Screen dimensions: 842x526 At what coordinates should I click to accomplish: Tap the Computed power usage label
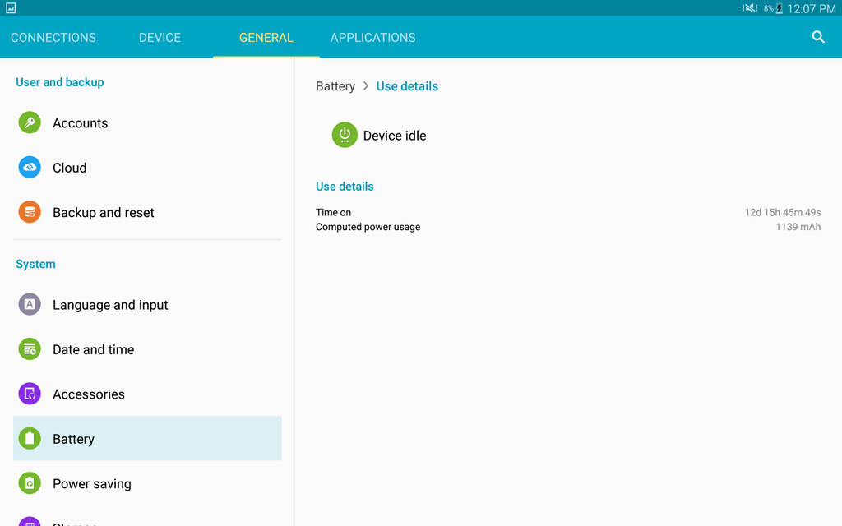[x=368, y=227]
